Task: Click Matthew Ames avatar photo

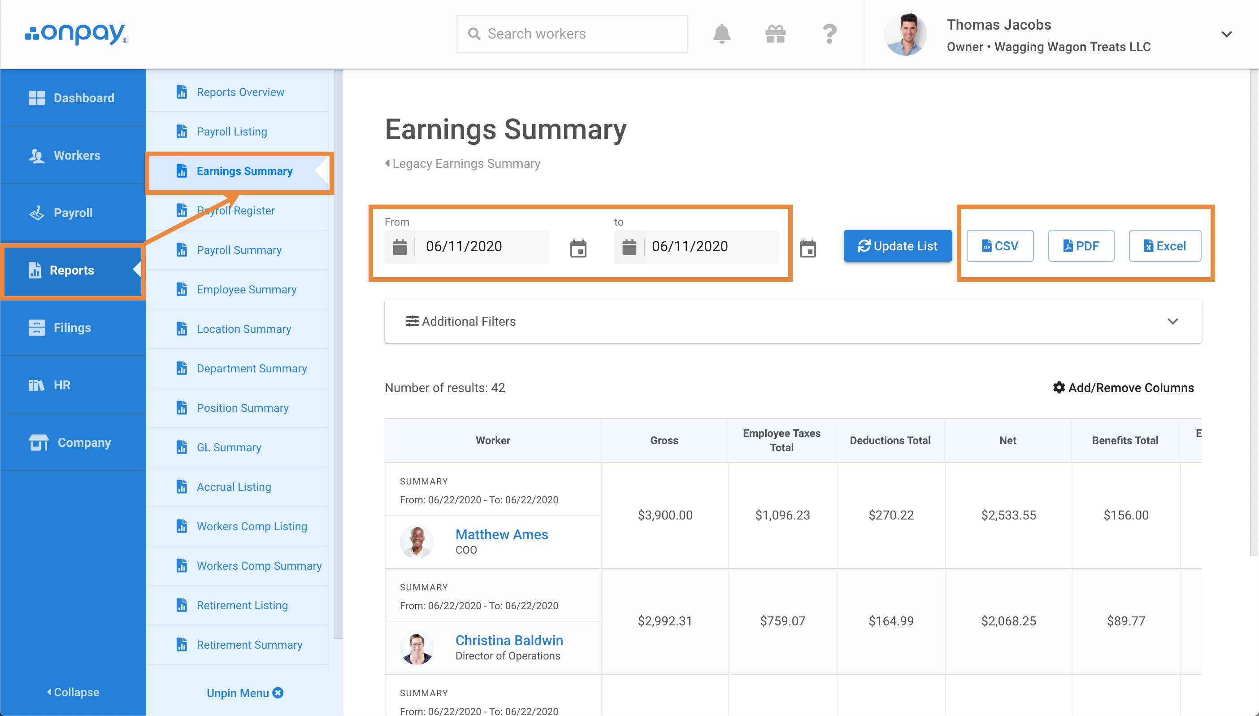Action: (x=417, y=541)
